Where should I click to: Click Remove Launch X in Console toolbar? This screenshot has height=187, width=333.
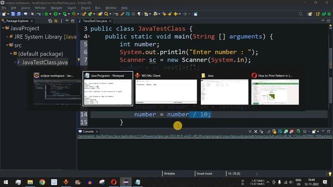(255, 131)
